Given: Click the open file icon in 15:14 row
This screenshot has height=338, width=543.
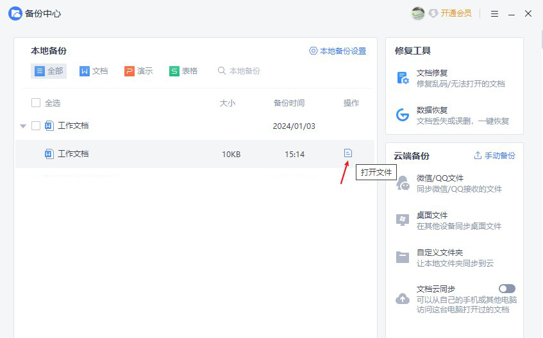Looking at the screenshot, I should tap(348, 153).
